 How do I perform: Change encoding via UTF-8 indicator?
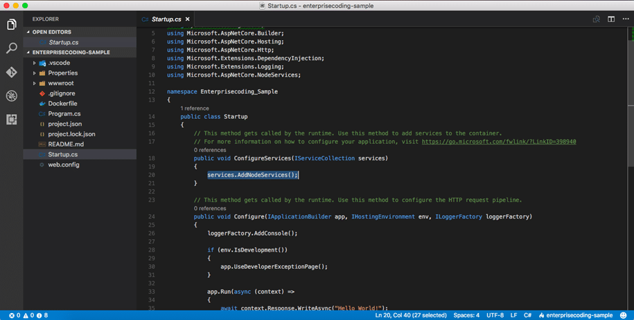(495, 315)
